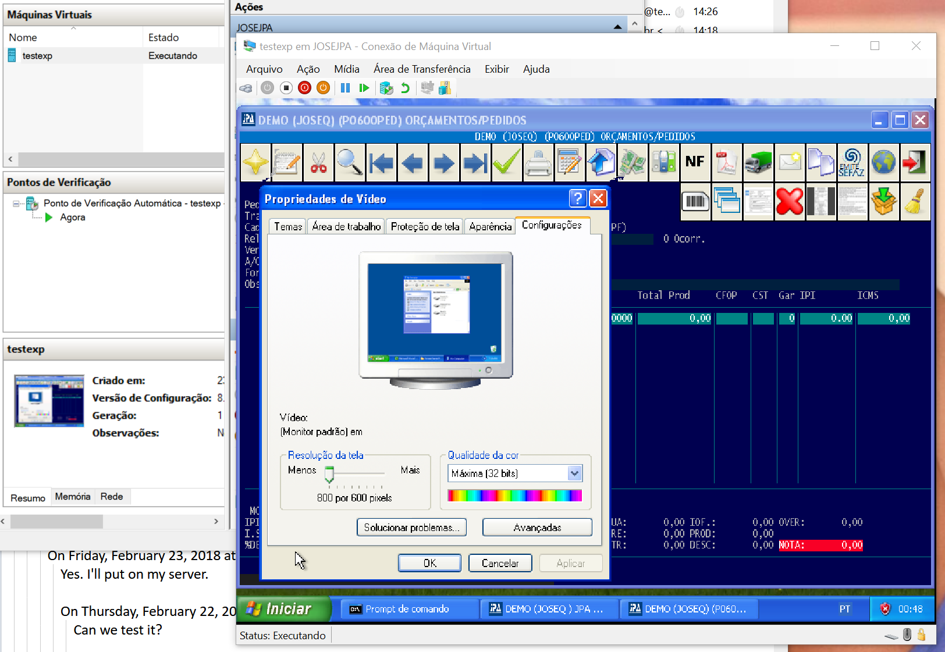Click the screen resolution slider handle
Viewport: 945px width, 652px height.
point(329,475)
